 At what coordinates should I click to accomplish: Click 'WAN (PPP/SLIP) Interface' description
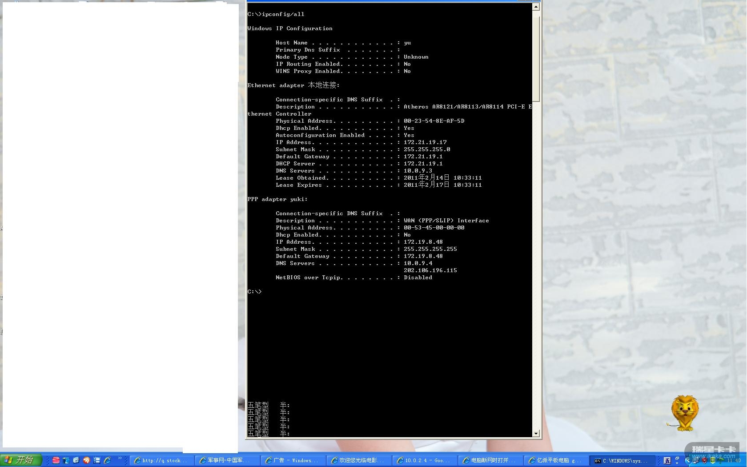446,221
